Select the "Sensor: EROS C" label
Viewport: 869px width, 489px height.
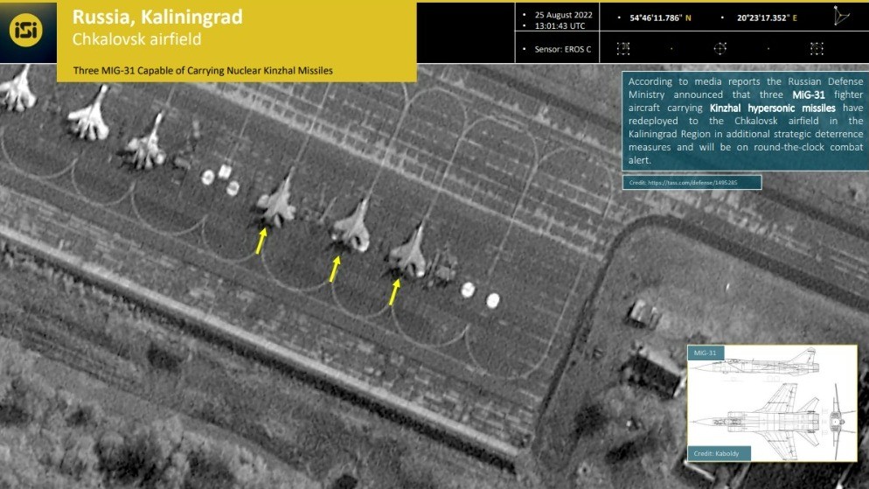pyautogui.click(x=562, y=49)
